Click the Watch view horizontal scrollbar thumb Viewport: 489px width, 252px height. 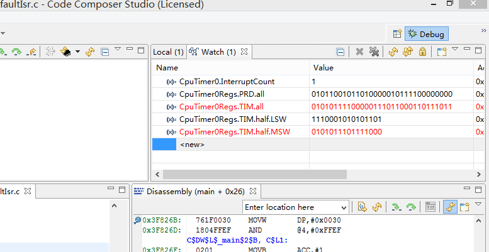pyautogui.click(x=254, y=174)
